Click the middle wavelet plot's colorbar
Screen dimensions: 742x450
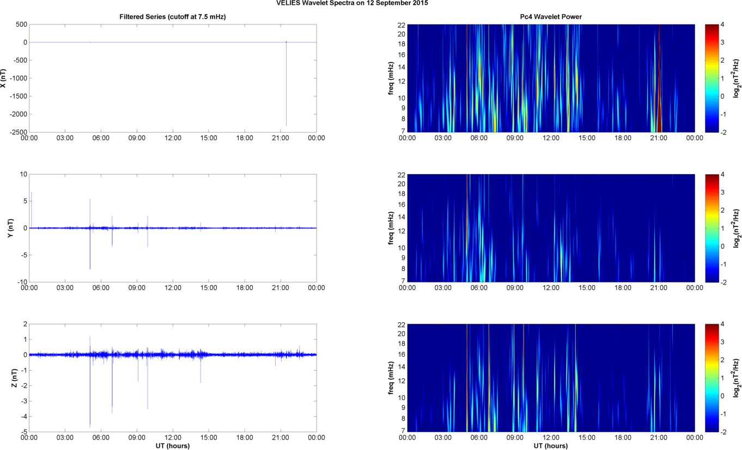point(712,228)
